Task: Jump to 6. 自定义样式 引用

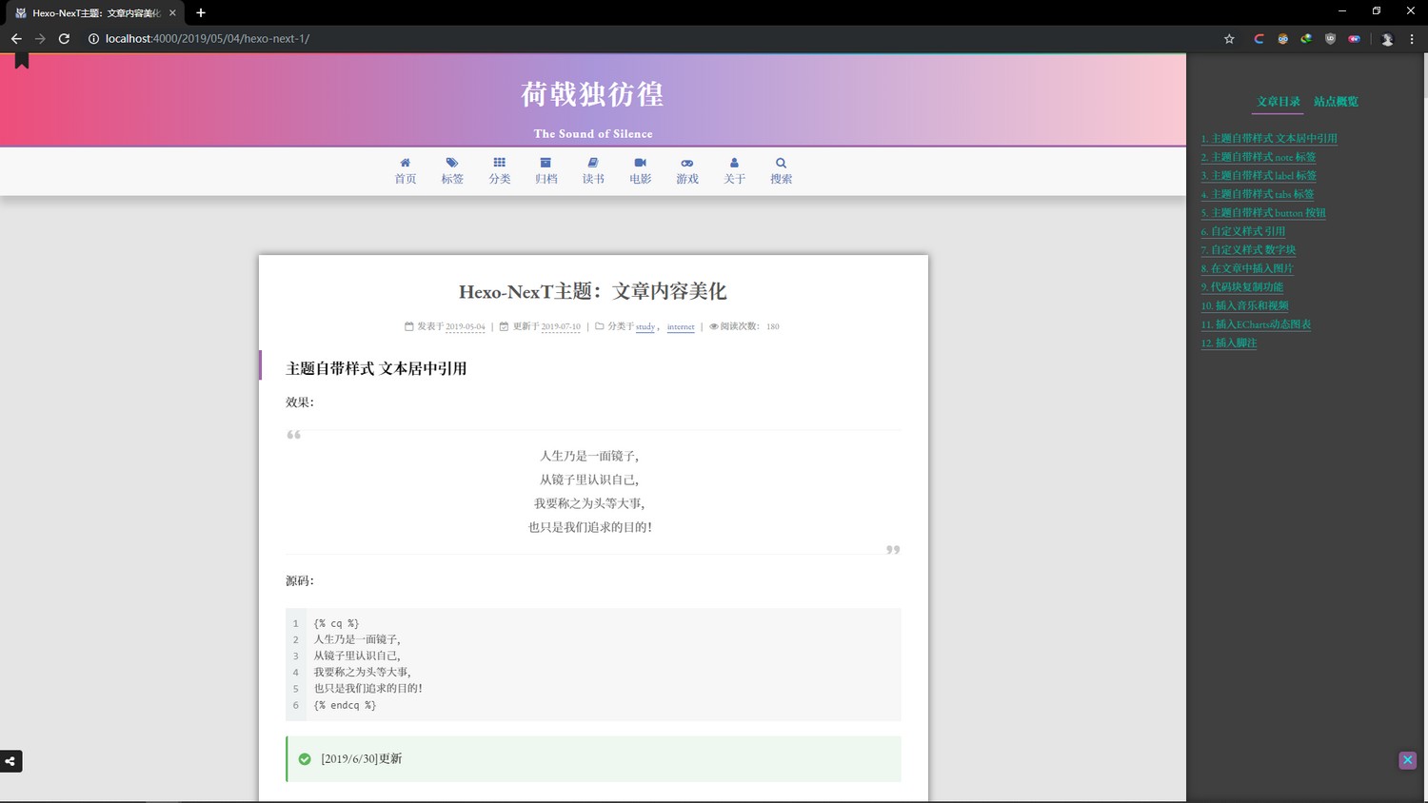Action: point(1243,231)
